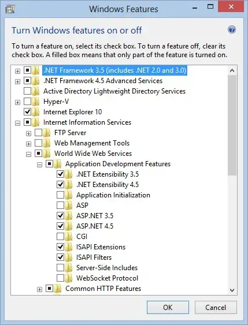The height and width of the screenshot is (325, 248).
Task: Click the blue help question mark icon
Action: click(x=232, y=30)
